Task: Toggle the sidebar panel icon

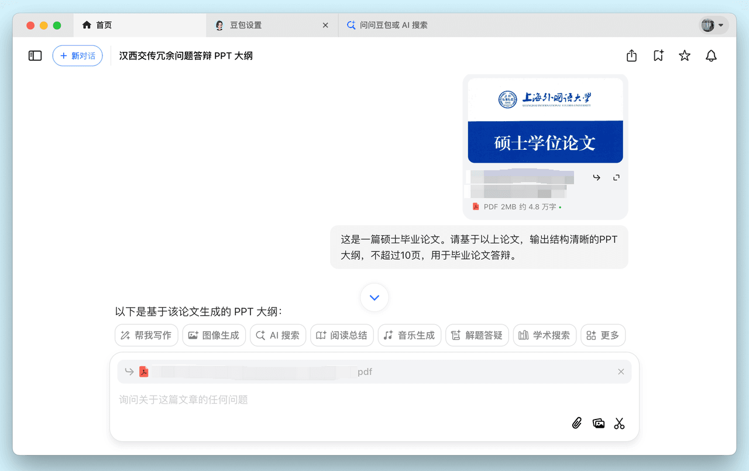Action: coord(35,56)
